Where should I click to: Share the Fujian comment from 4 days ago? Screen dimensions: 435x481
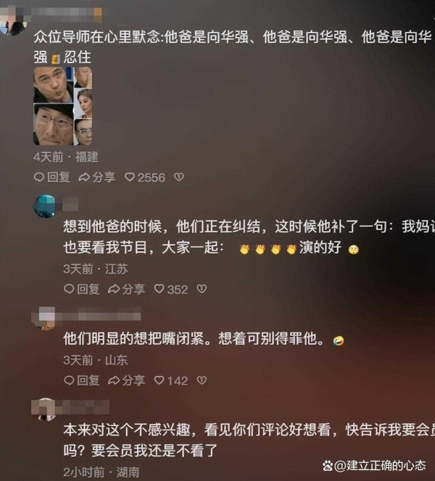click(x=97, y=177)
